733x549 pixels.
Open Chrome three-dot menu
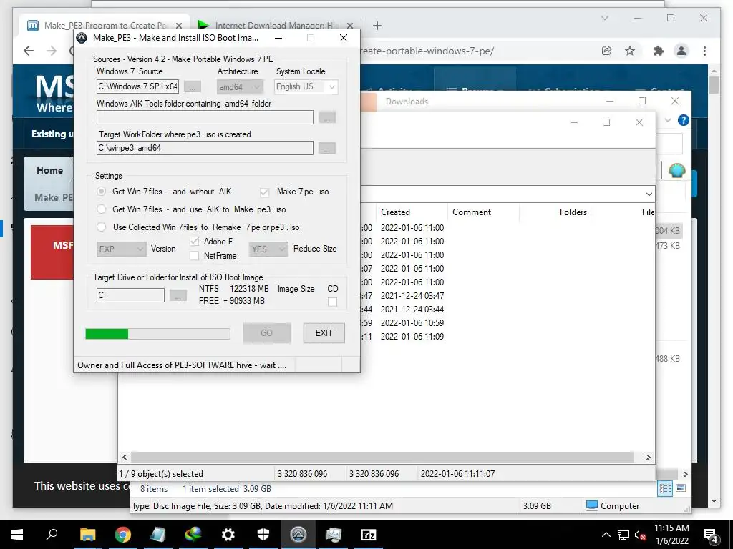(704, 51)
